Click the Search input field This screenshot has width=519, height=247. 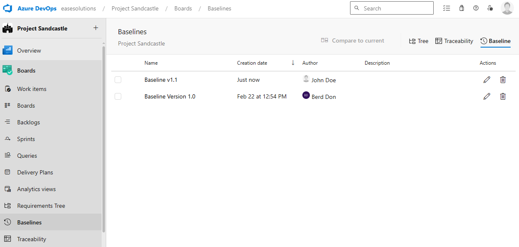coord(392,8)
